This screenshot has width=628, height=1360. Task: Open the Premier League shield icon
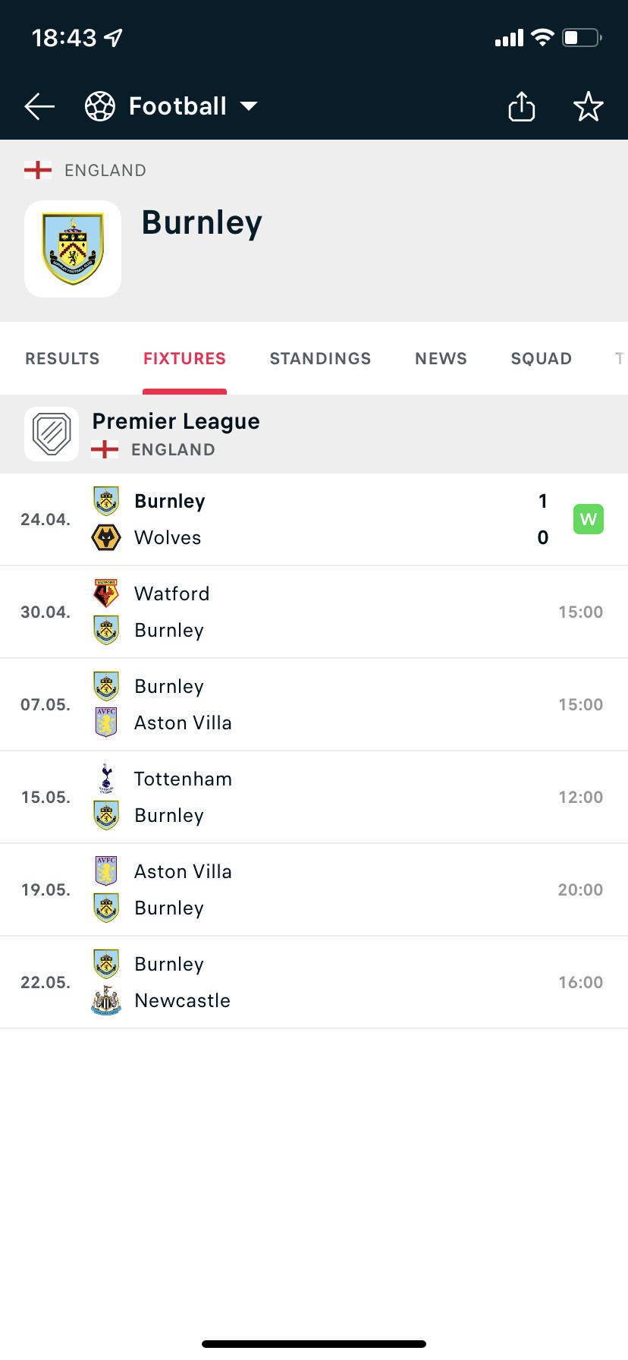(52, 434)
